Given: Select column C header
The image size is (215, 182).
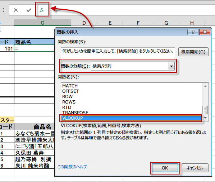Looking at the screenshot, I should (42, 23).
